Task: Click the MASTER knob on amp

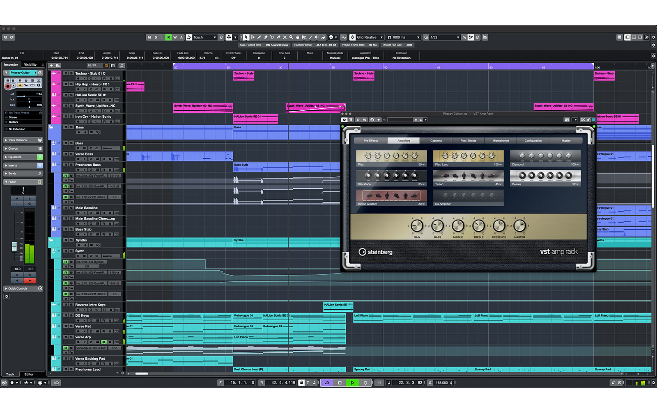Action: coord(519,225)
